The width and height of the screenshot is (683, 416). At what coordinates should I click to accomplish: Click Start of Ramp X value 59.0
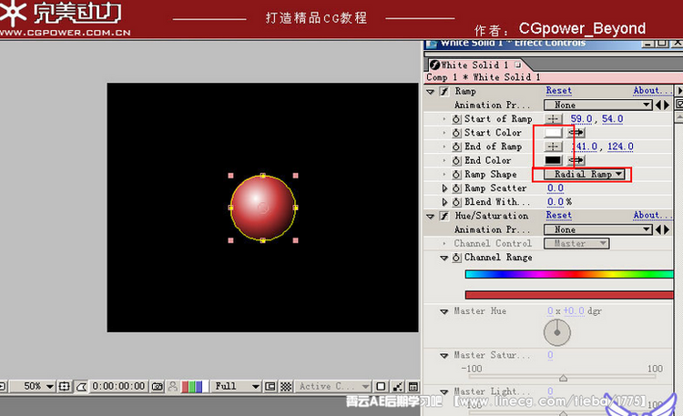click(582, 119)
